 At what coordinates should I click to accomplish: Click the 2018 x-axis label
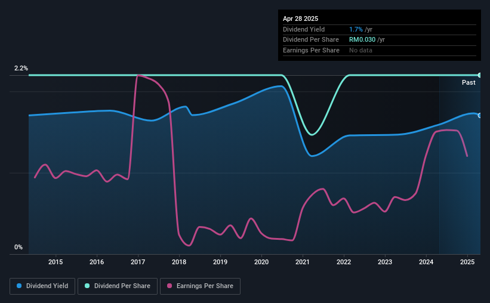[x=179, y=262]
